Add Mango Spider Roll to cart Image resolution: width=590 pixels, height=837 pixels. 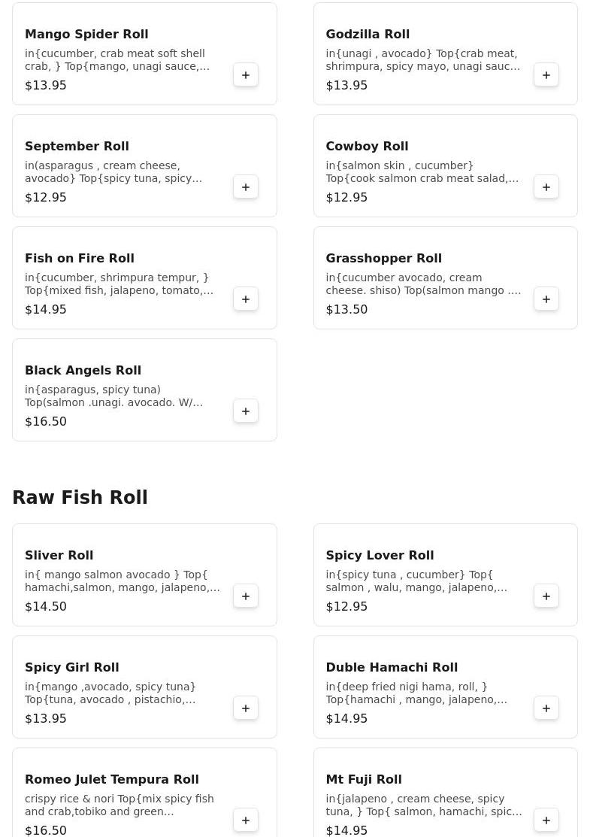(246, 75)
